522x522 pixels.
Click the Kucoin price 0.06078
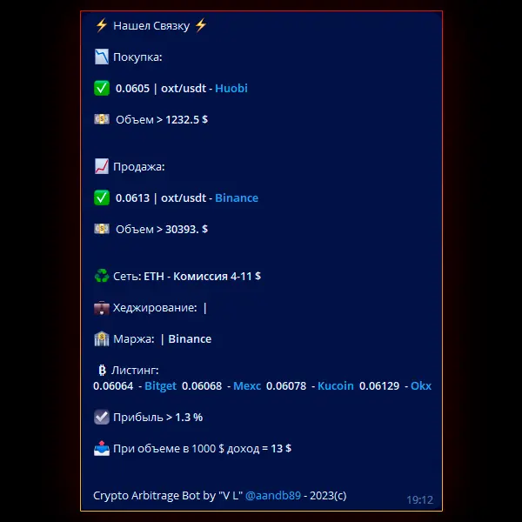[x=286, y=385]
